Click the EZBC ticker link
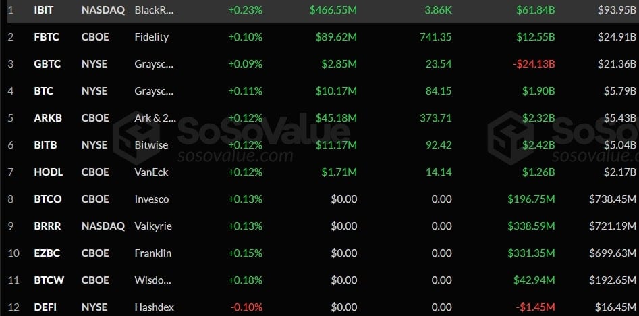The width and height of the screenshot is (639, 316). click(47, 253)
